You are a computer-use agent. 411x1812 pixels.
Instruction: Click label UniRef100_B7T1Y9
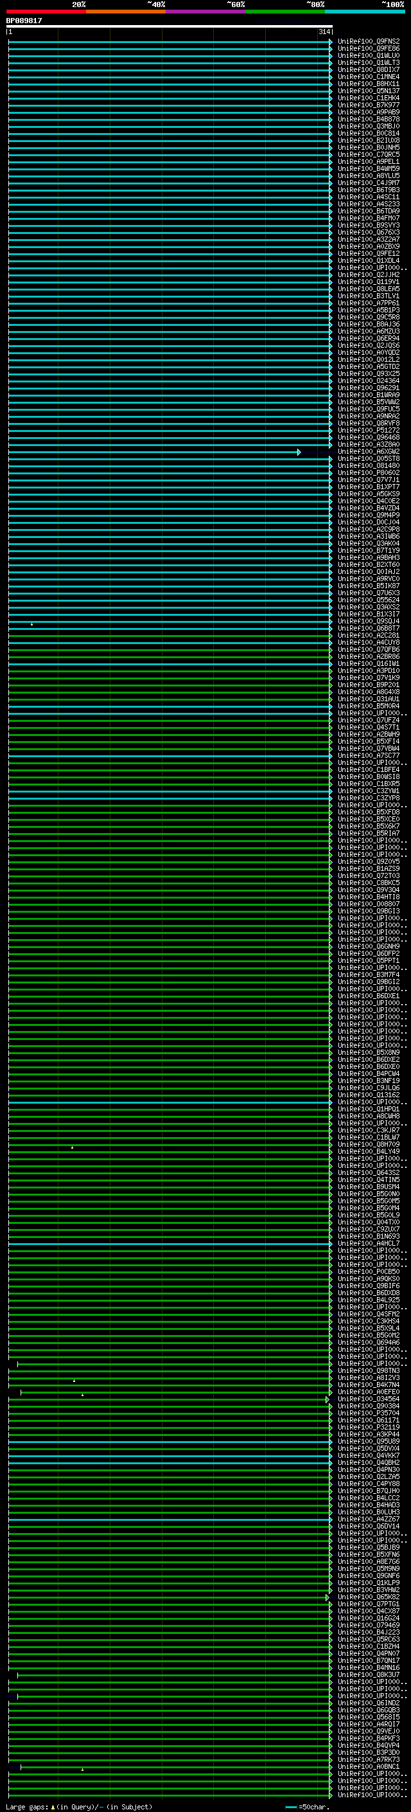coord(369,551)
